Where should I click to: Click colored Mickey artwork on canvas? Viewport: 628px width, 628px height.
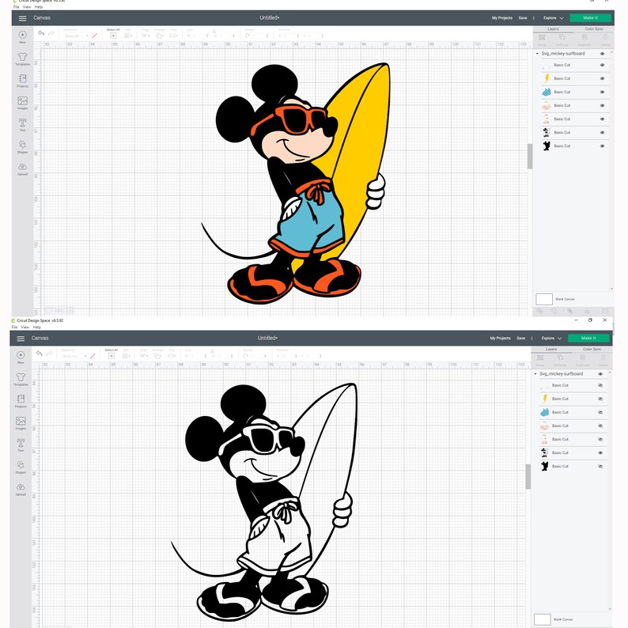[x=296, y=183]
